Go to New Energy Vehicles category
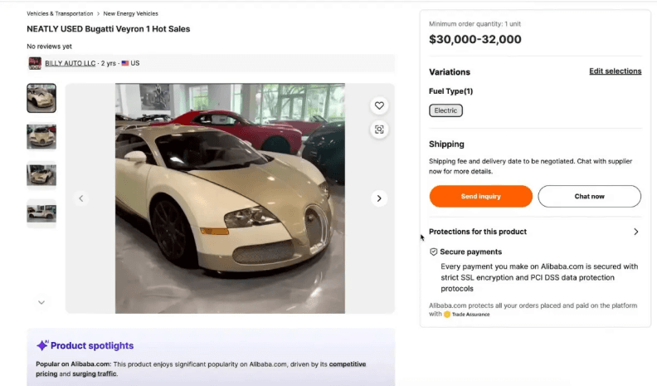This screenshot has height=386, width=657. pyautogui.click(x=130, y=14)
